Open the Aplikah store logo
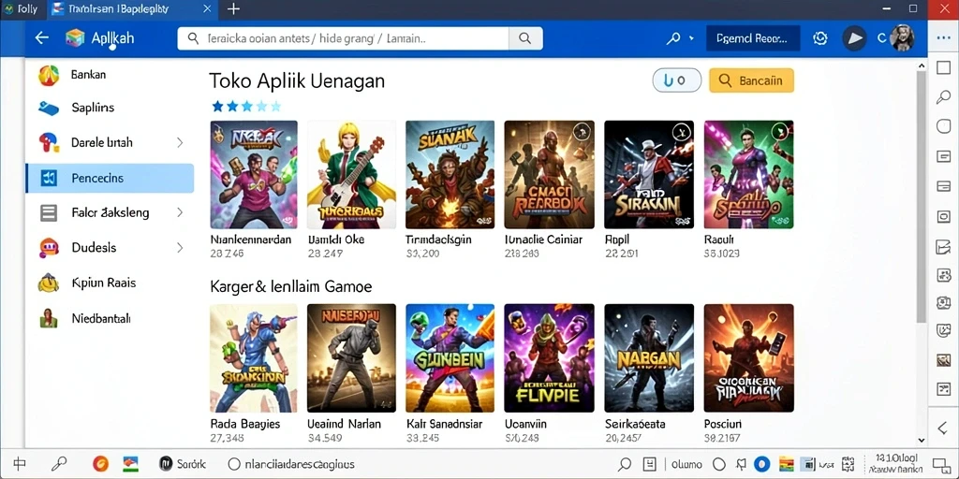The height and width of the screenshot is (479, 959). pyautogui.click(x=75, y=37)
